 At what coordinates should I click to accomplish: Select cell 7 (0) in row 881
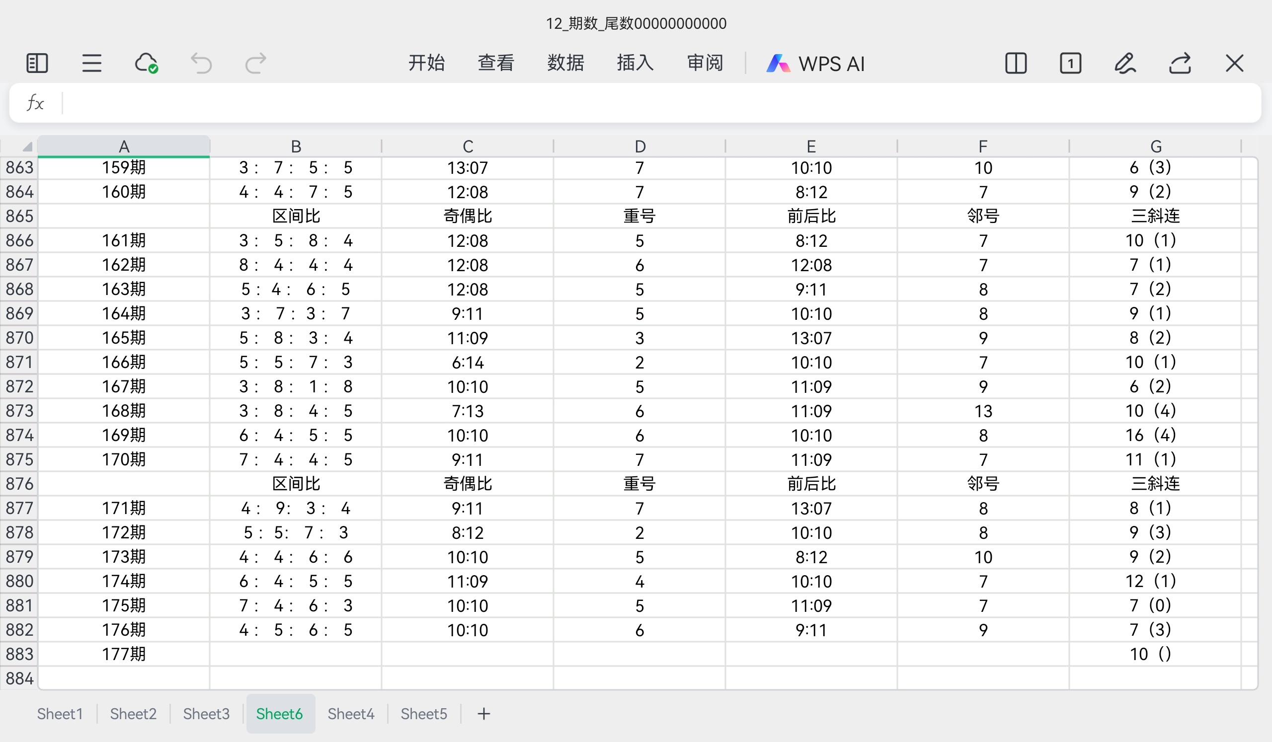[1155, 605]
